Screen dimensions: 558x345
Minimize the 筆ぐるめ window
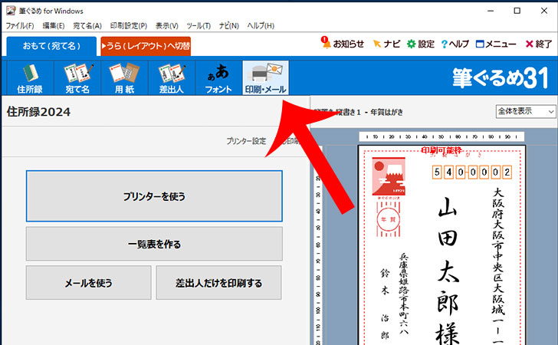[491, 11]
